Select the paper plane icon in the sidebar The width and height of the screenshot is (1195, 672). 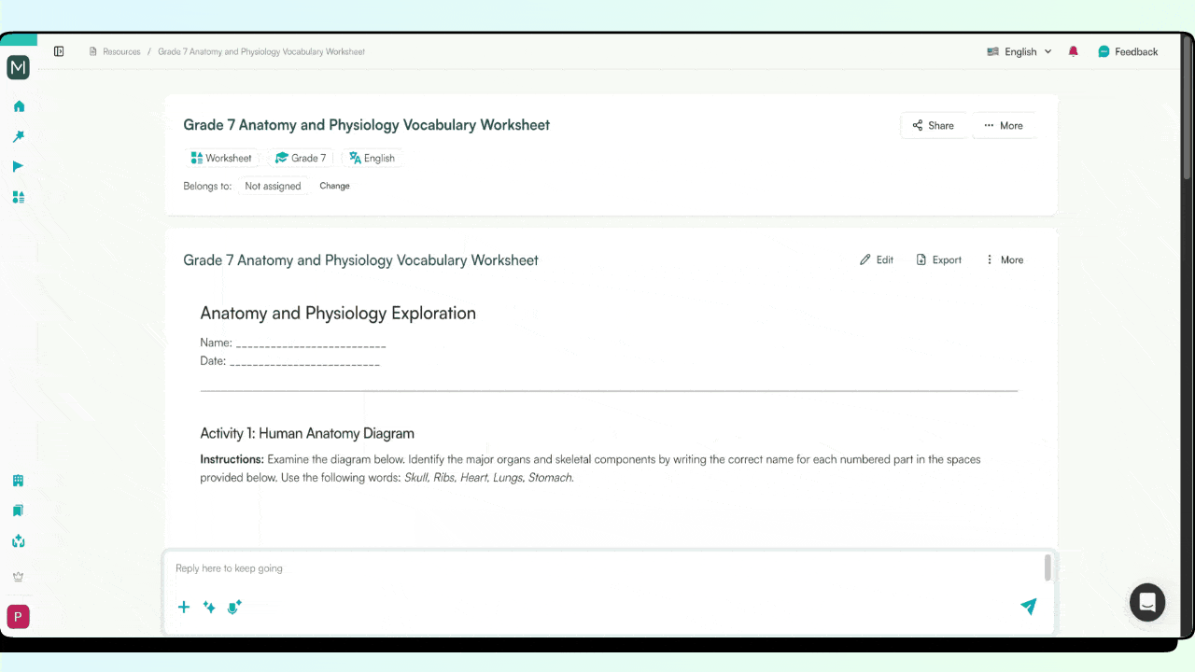click(x=19, y=166)
